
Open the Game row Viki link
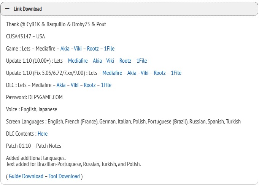(79, 49)
